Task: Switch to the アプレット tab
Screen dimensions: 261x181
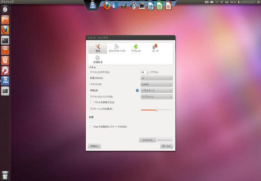Action: [136, 48]
